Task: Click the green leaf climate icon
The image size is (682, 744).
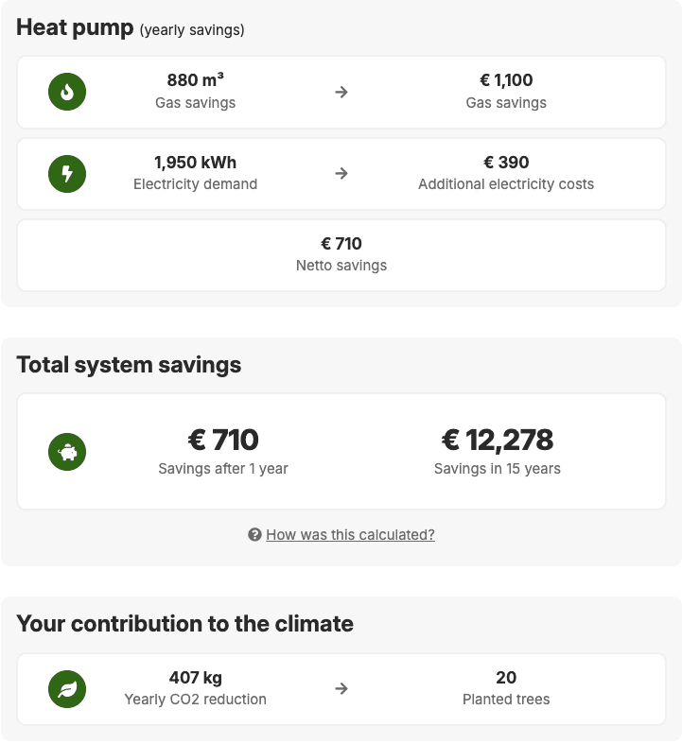Action: pyautogui.click(x=67, y=688)
